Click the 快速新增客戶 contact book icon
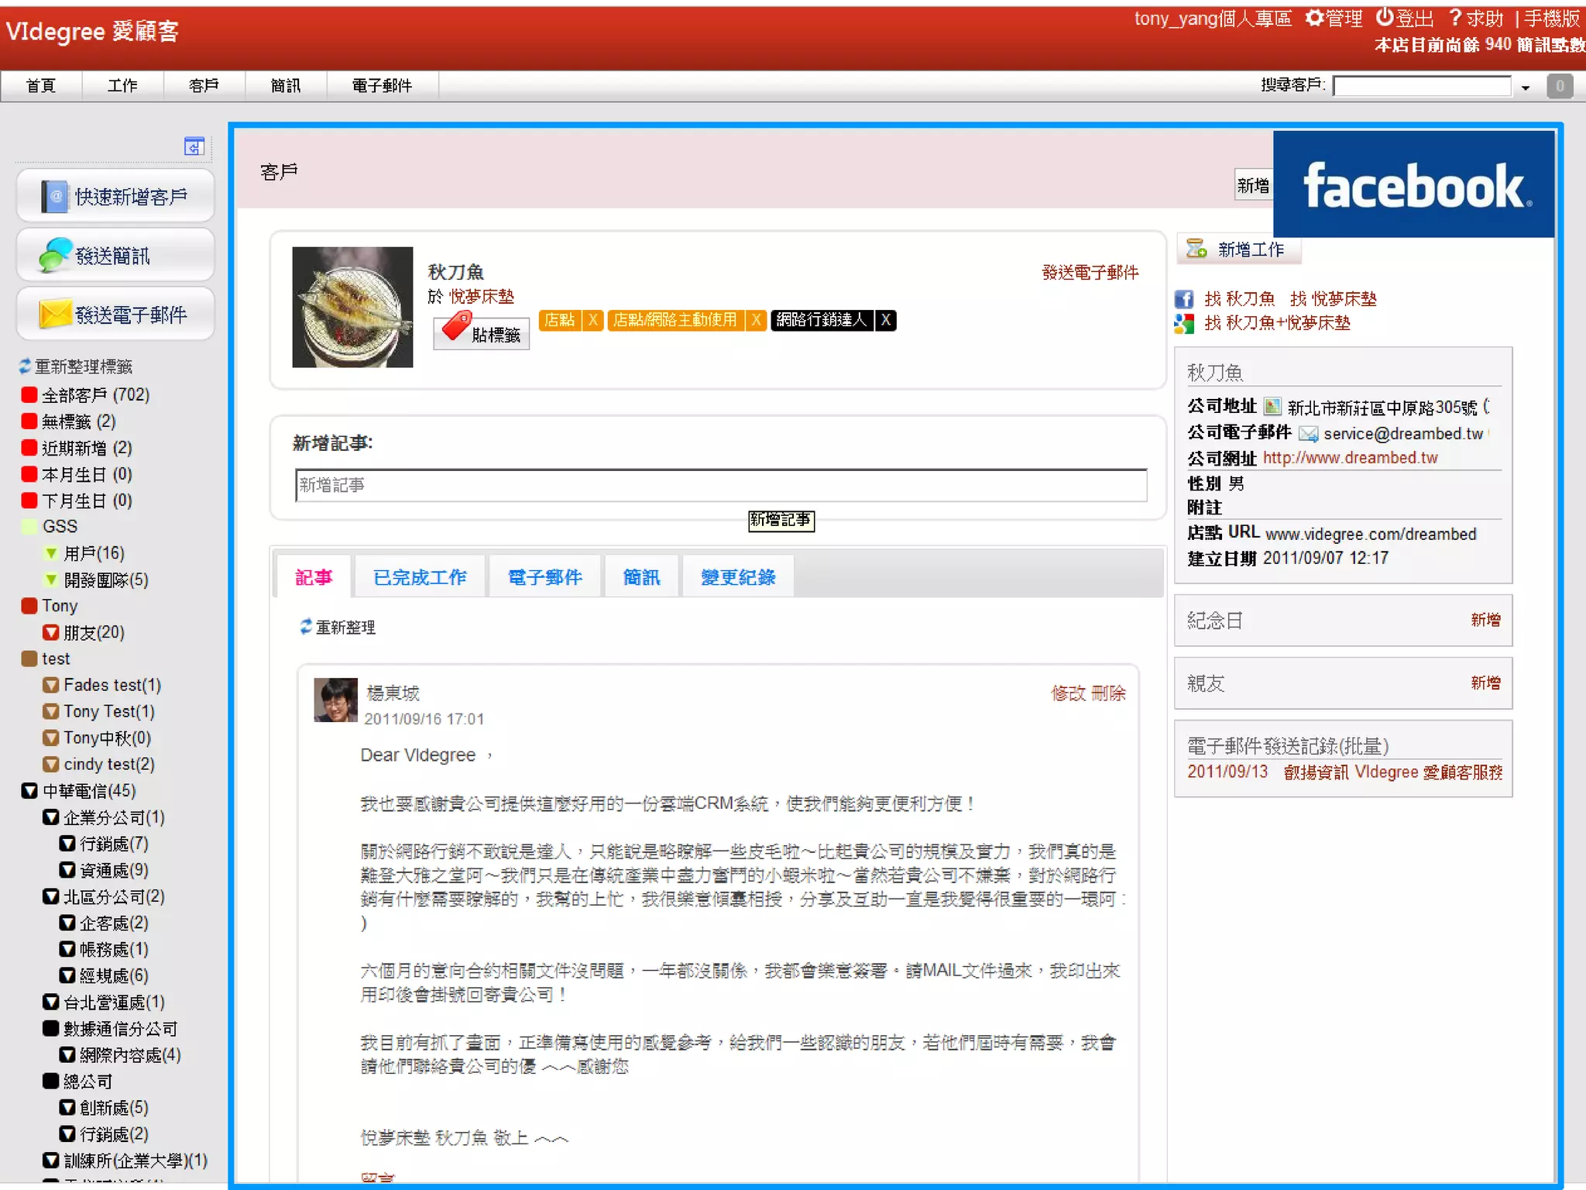This screenshot has height=1190, width=1586. pyautogui.click(x=55, y=197)
